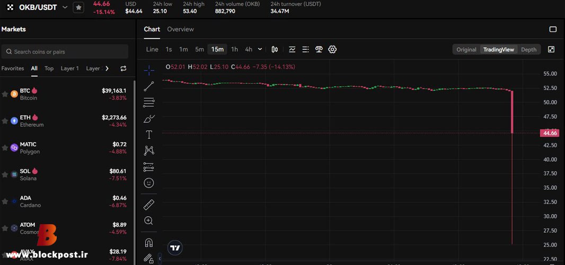Switch to the Overview tab
Image resolution: width=565 pixels, height=265 pixels.
point(180,29)
